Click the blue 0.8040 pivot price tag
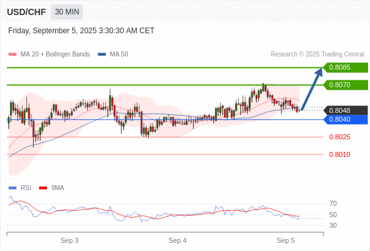Viewport: 370px width, 251px height. point(346,119)
